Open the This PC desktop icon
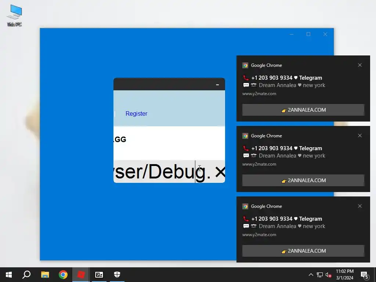Image resolution: width=376 pixels, height=282 pixels. pyautogui.click(x=14, y=15)
